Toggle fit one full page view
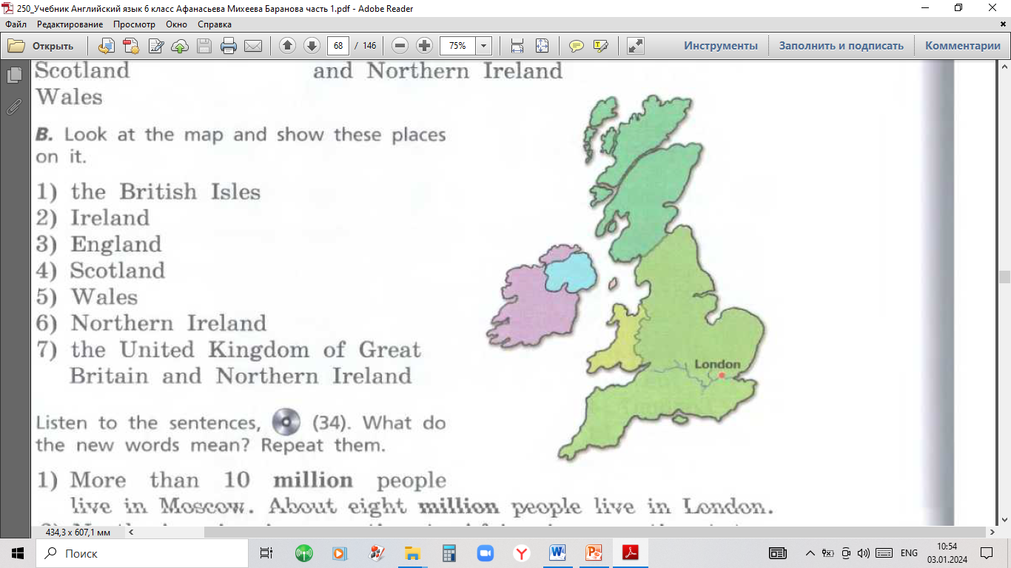This screenshot has height=568, width=1011. tap(542, 46)
